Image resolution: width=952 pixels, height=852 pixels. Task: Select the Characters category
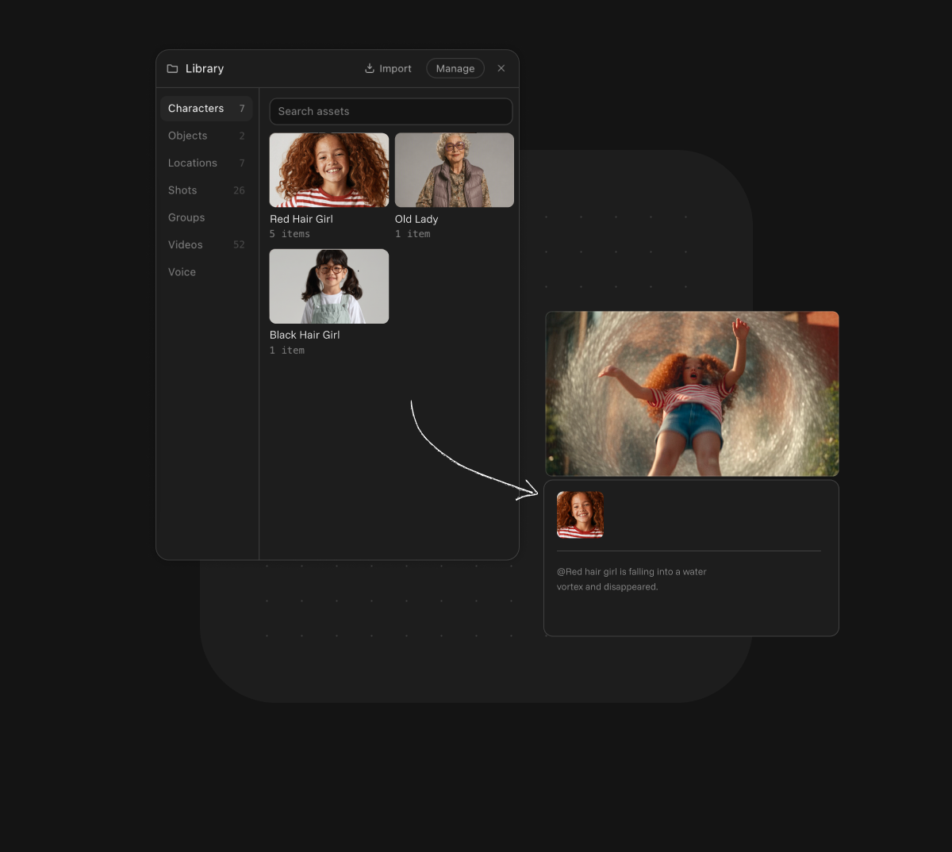(206, 109)
